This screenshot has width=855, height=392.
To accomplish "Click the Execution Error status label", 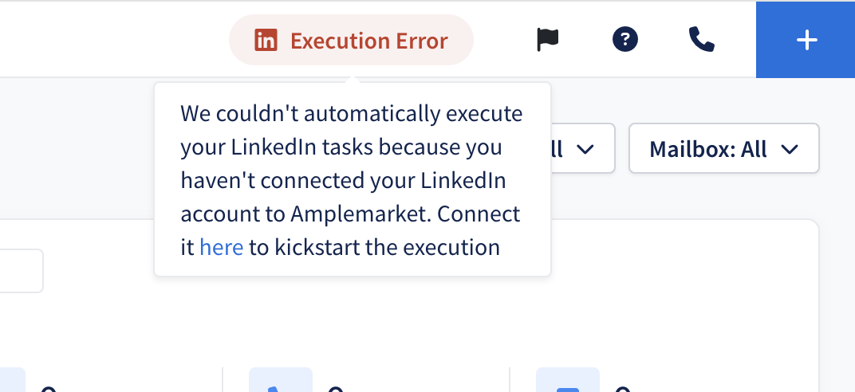I will tap(368, 41).
